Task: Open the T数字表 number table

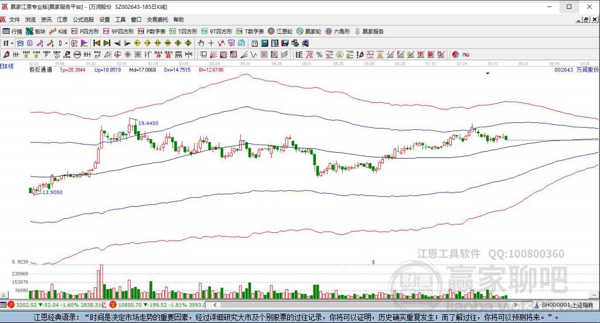Action: (x=250, y=32)
